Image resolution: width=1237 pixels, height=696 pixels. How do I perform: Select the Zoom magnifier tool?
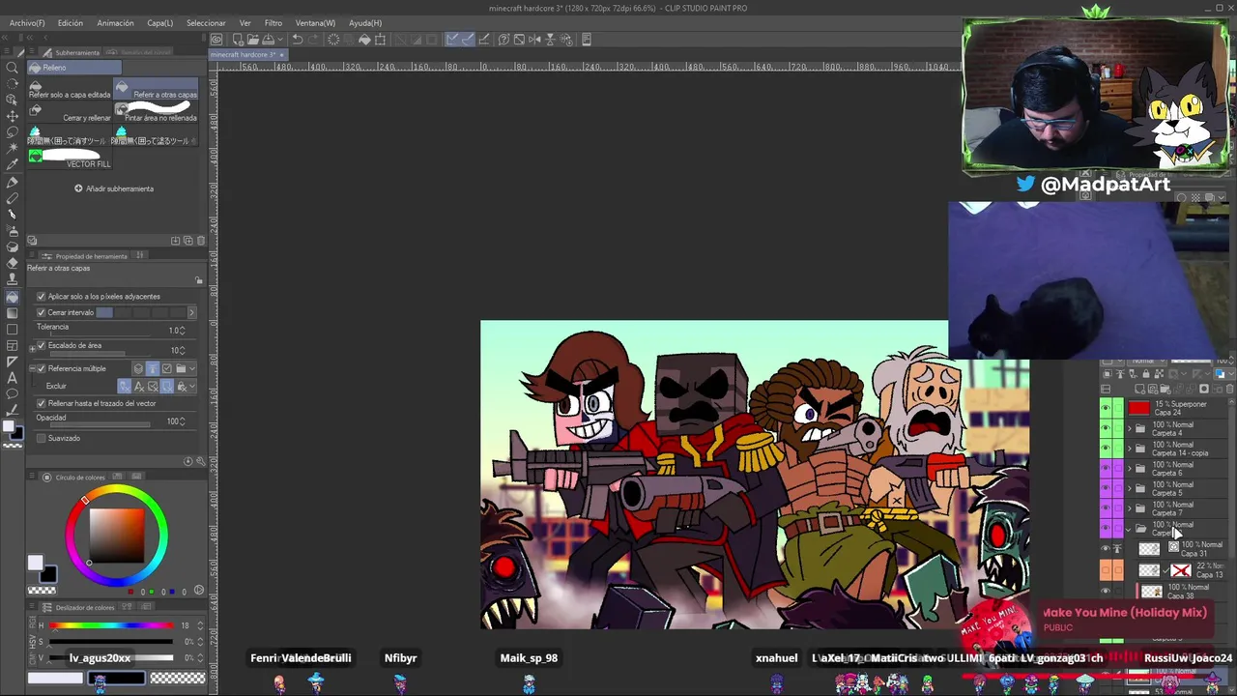click(13, 69)
